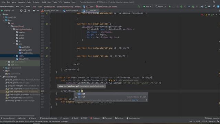
Task: Click the Make Project hammer icon
Action: (x=139, y=7)
